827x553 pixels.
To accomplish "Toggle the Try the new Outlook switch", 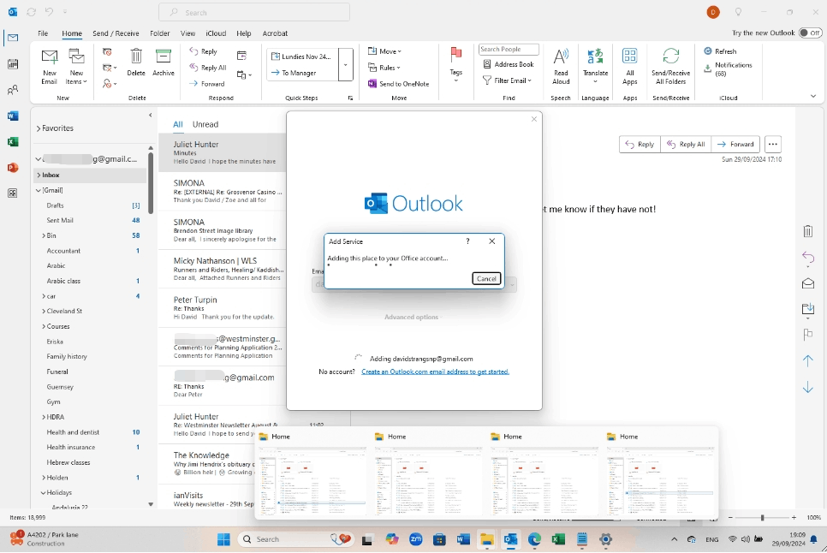I will (810, 33).
